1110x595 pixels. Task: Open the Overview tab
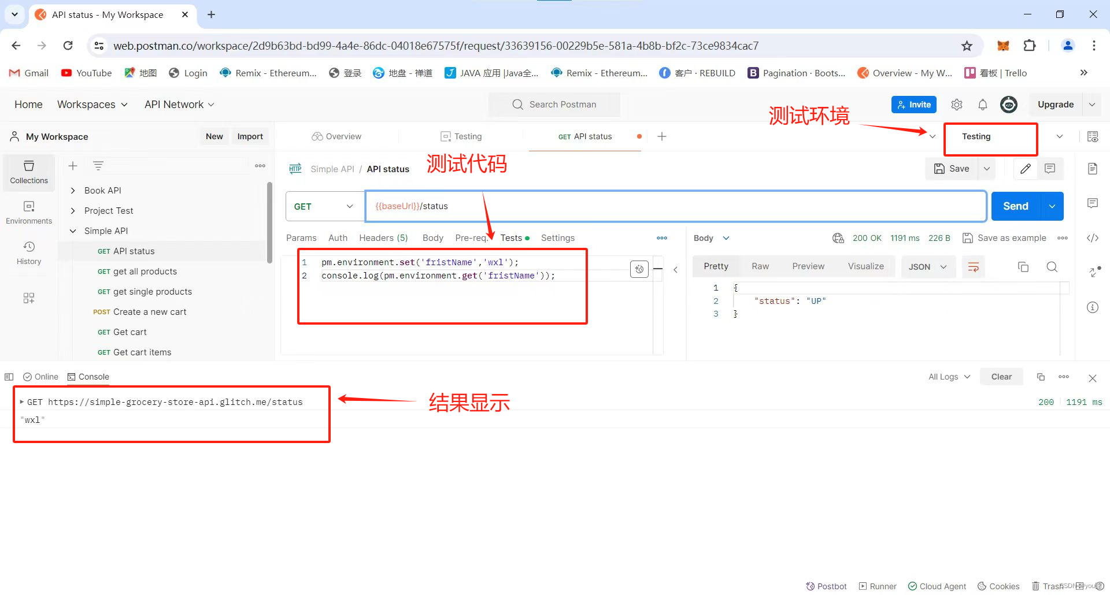point(336,137)
